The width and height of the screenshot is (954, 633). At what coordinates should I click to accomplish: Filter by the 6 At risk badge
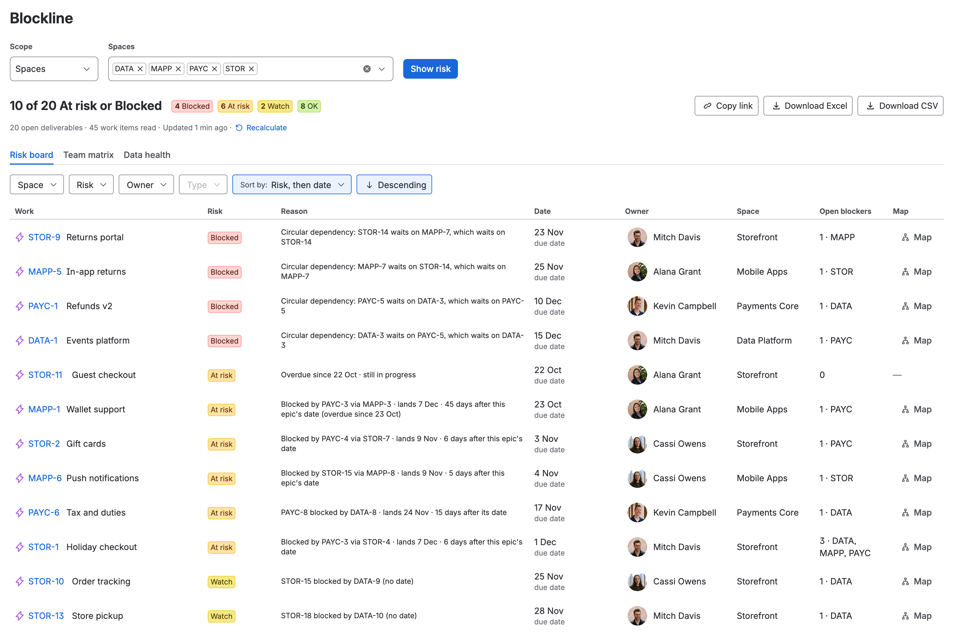click(235, 106)
